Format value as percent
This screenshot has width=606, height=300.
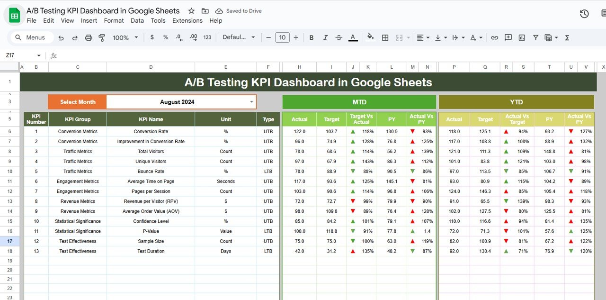[165, 37]
